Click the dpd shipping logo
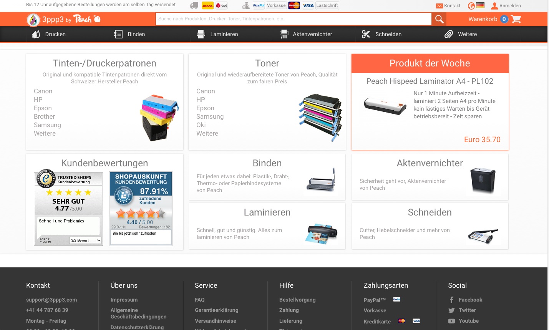 [222, 6]
